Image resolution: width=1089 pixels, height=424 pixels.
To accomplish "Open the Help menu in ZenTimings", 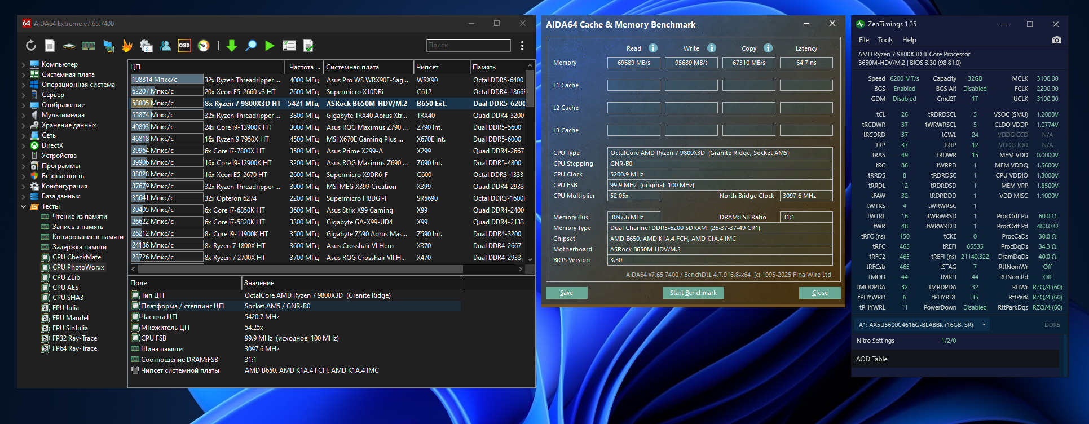I will click(x=909, y=40).
